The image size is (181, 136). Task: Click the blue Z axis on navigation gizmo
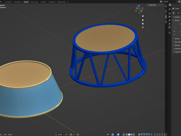click(x=139, y=6)
